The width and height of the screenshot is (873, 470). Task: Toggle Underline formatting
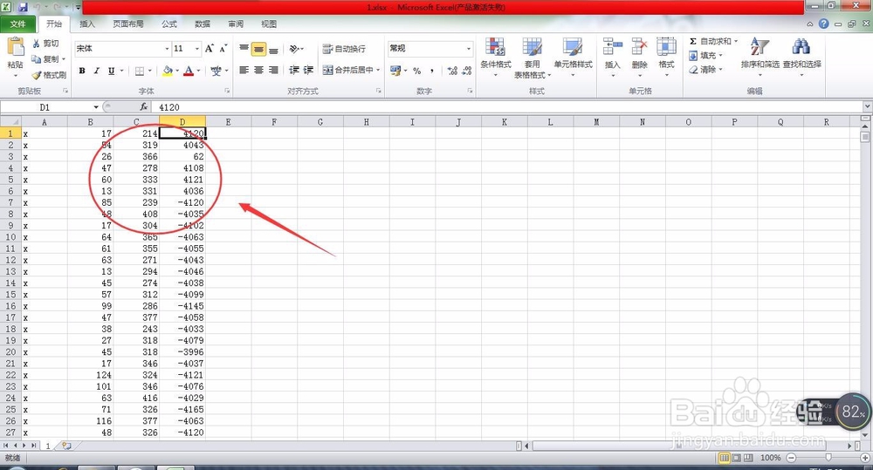click(x=112, y=71)
